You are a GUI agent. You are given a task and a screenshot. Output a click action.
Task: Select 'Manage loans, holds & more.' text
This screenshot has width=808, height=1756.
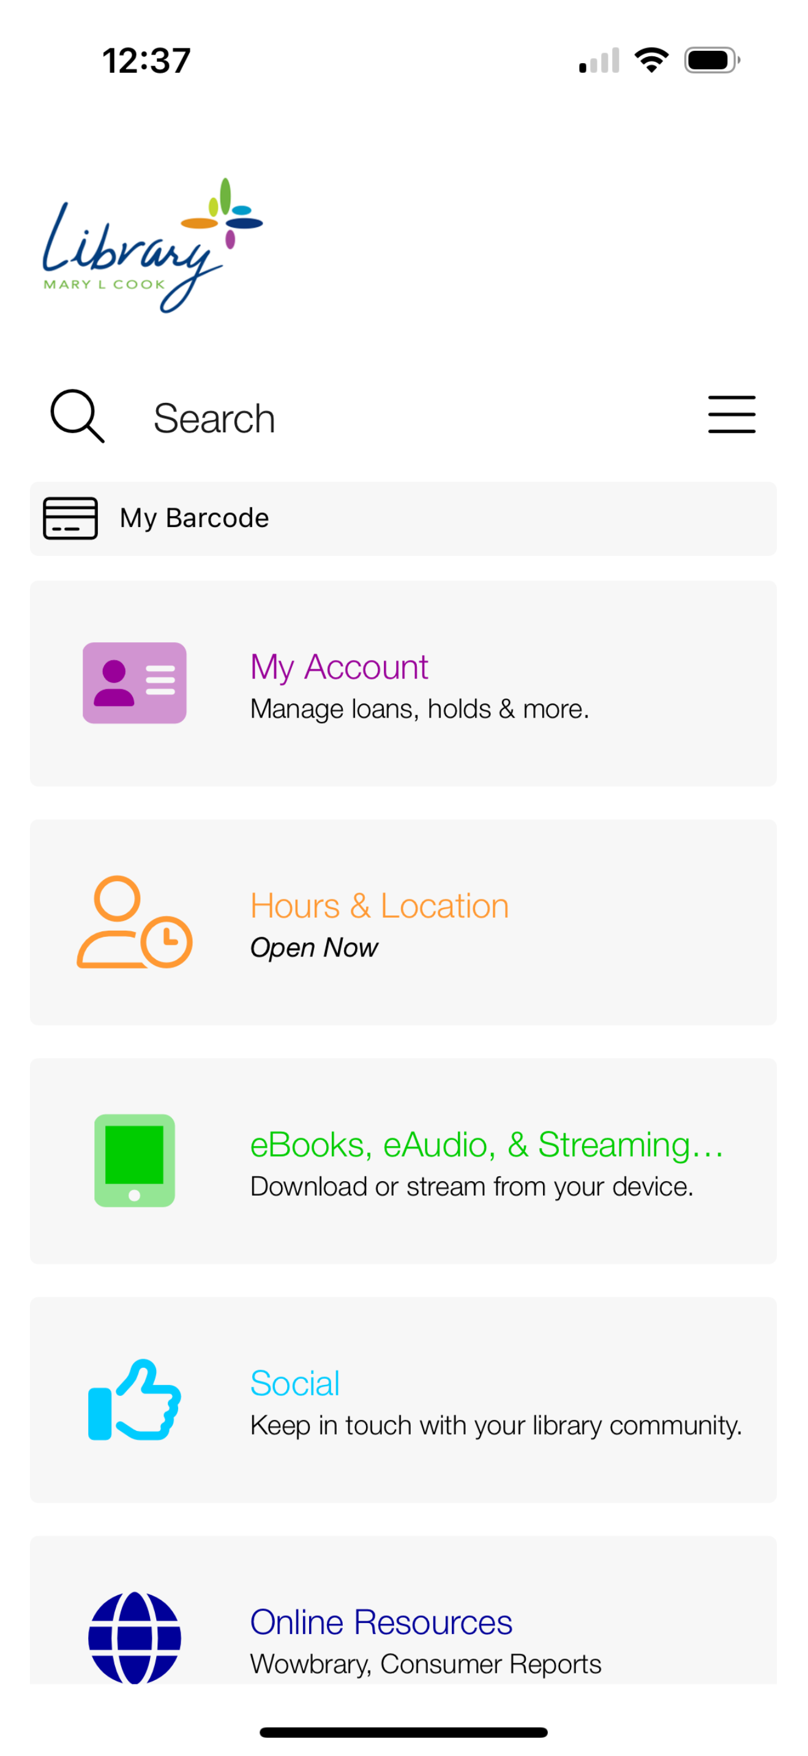pos(420,709)
